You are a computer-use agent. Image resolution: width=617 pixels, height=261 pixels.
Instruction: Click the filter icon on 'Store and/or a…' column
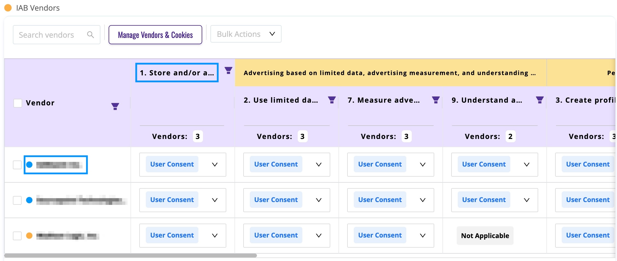pos(228,70)
